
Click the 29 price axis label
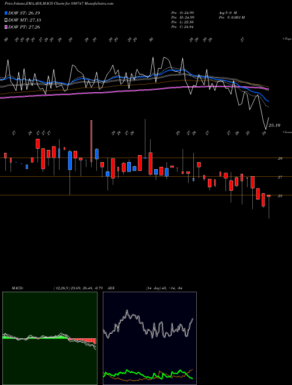[x=280, y=159]
